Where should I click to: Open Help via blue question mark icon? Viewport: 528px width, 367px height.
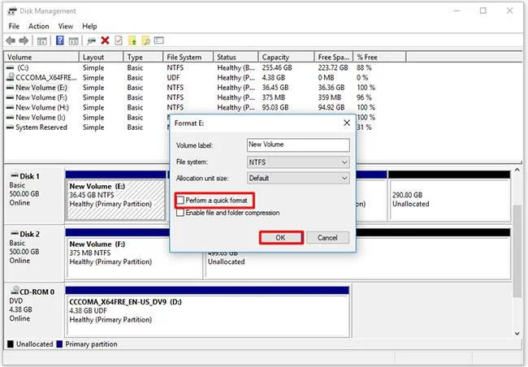tap(59, 41)
